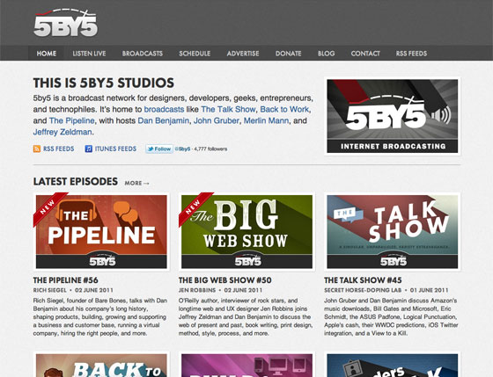Click the 'Latest Episodes' heading

click(76, 181)
